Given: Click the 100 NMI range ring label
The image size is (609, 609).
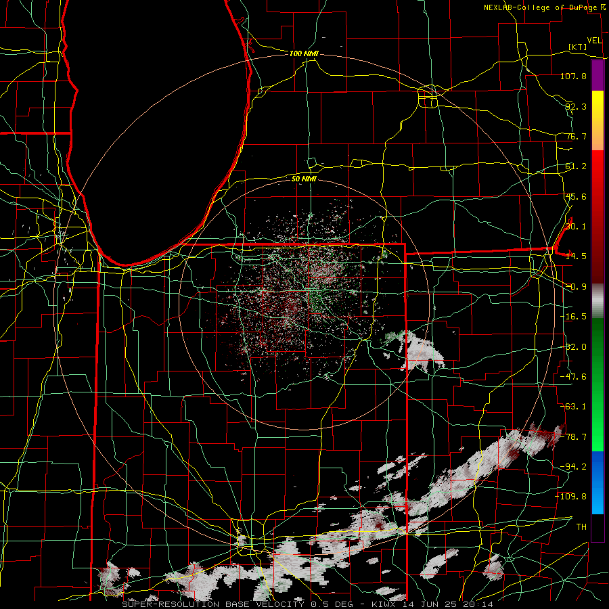Looking at the screenshot, I should point(304,53).
